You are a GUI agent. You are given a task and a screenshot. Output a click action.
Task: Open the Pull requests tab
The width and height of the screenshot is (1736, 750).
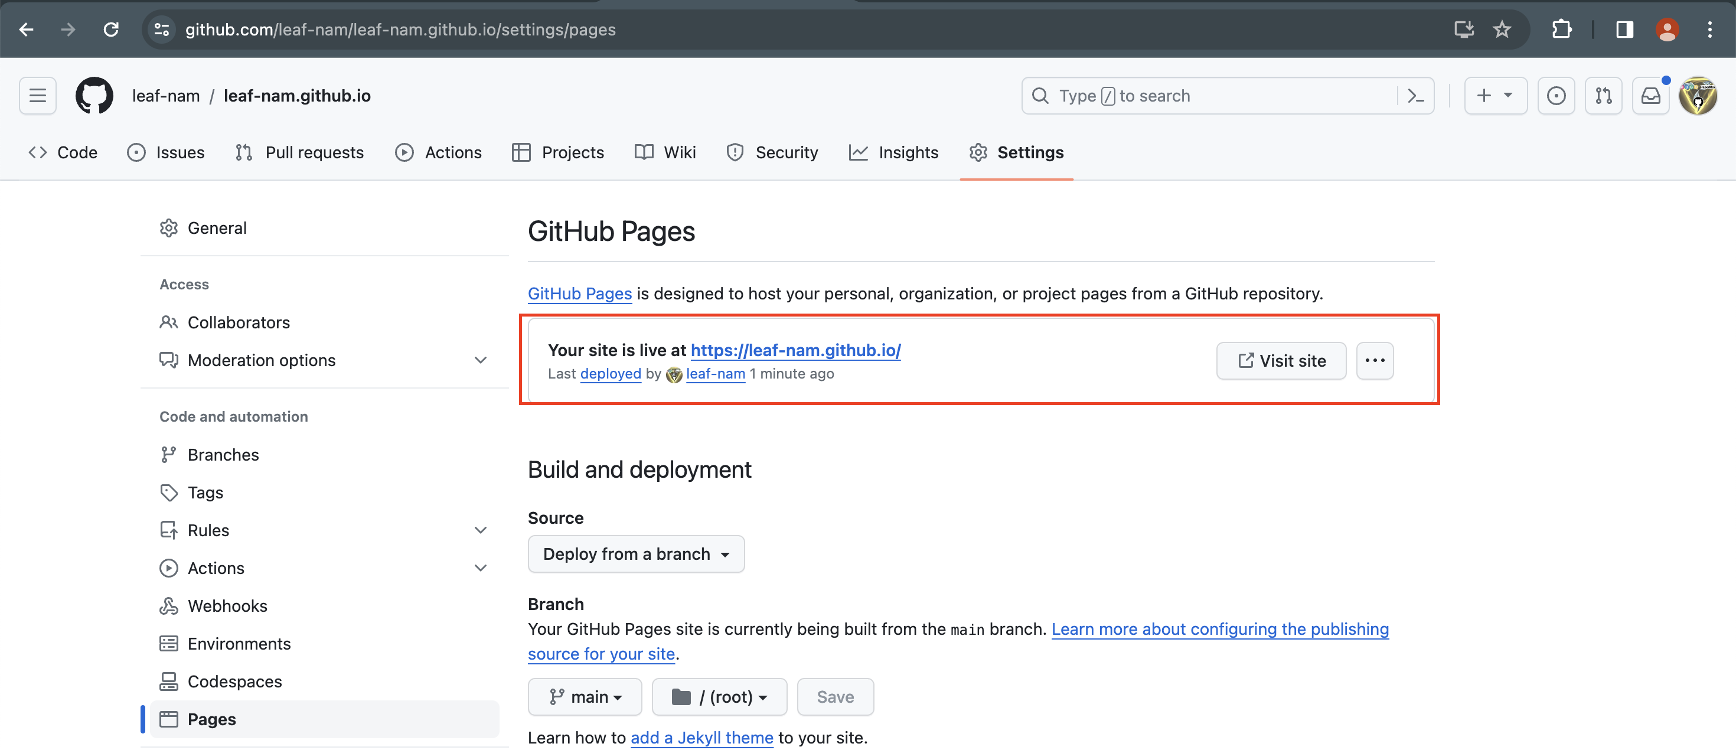(x=299, y=152)
